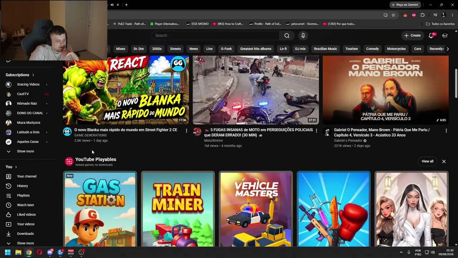Screen dimensions: 458x258
Task: Open Chrome extensions puzzle icon
Action: [x=423, y=15]
